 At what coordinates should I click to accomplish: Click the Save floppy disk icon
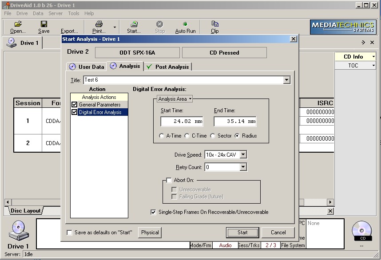pyautogui.click(x=44, y=24)
